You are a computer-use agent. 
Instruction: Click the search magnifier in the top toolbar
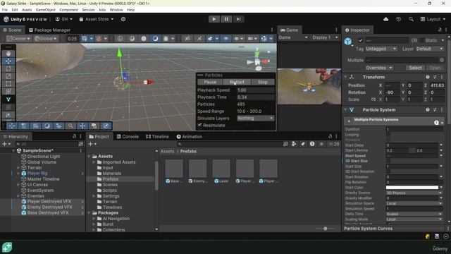(411, 19)
